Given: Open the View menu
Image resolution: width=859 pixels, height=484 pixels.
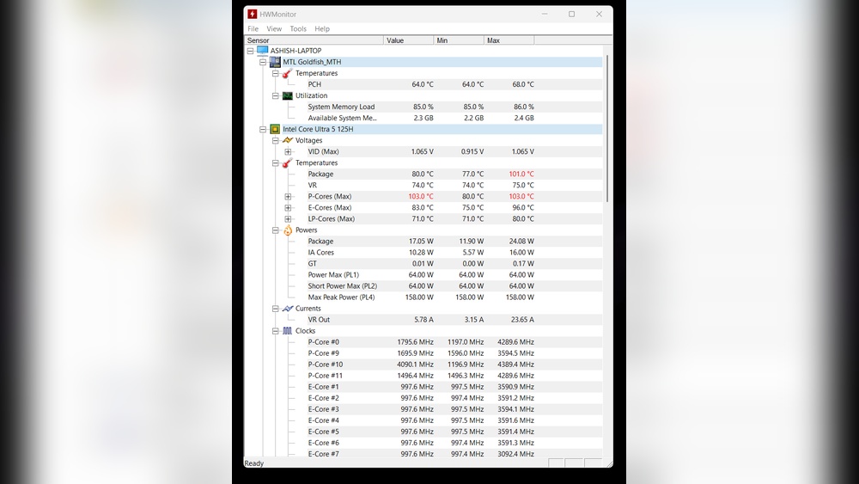Looking at the screenshot, I should [275, 29].
